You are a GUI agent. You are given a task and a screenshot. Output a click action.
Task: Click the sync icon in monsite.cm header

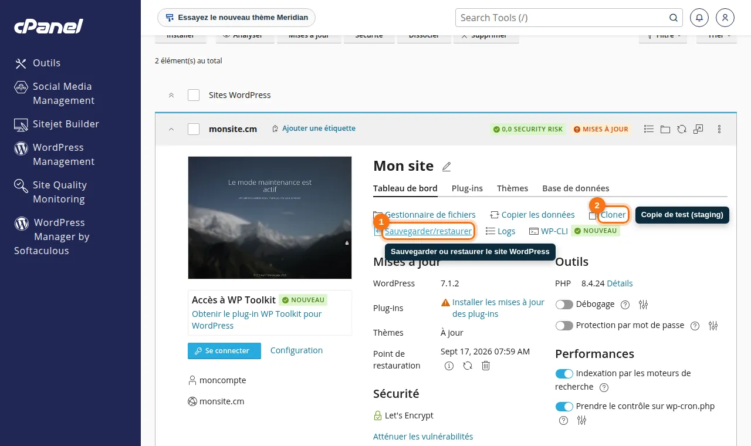(x=682, y=129)
